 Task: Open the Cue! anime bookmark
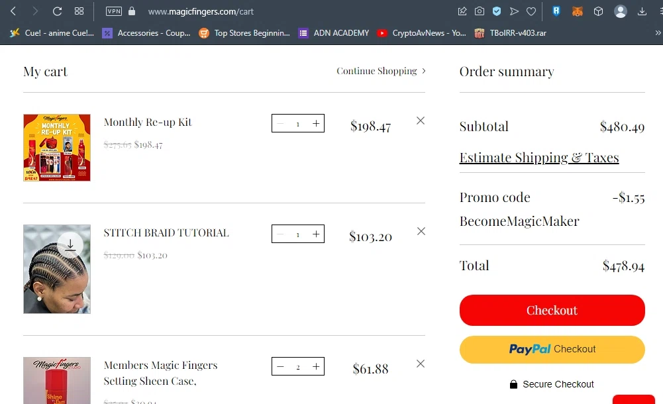[x=52, y=33]
